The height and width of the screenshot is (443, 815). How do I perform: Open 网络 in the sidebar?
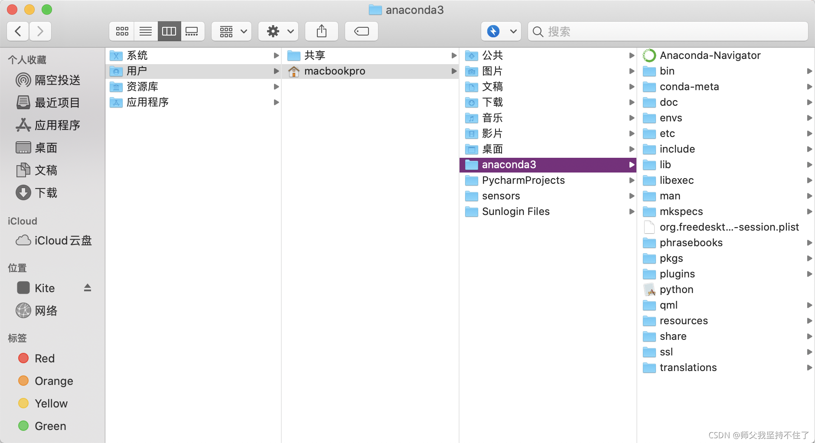point(52,311)
